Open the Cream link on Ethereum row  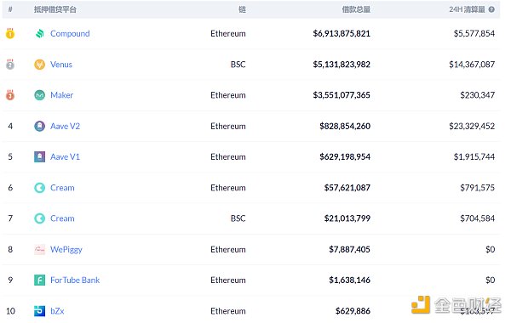coord(62,188)
